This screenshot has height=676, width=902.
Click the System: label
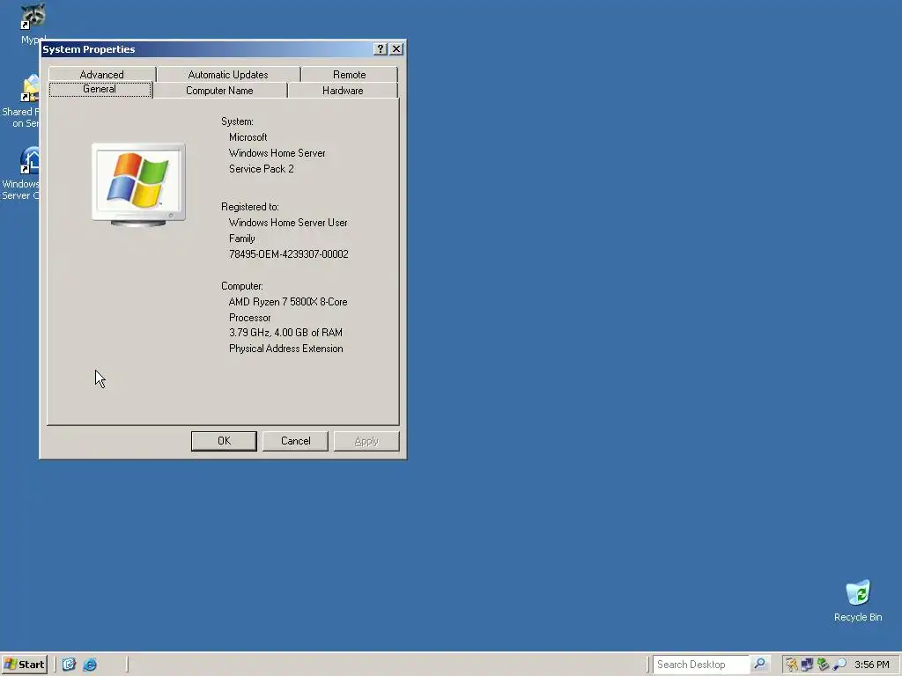(x=237, y=121)
